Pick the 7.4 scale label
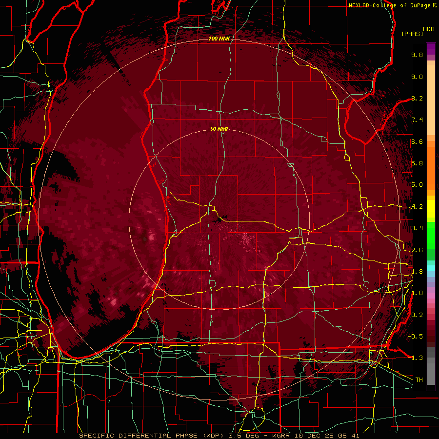The width and height of the screenshot is (439, 439). (417, 120)
